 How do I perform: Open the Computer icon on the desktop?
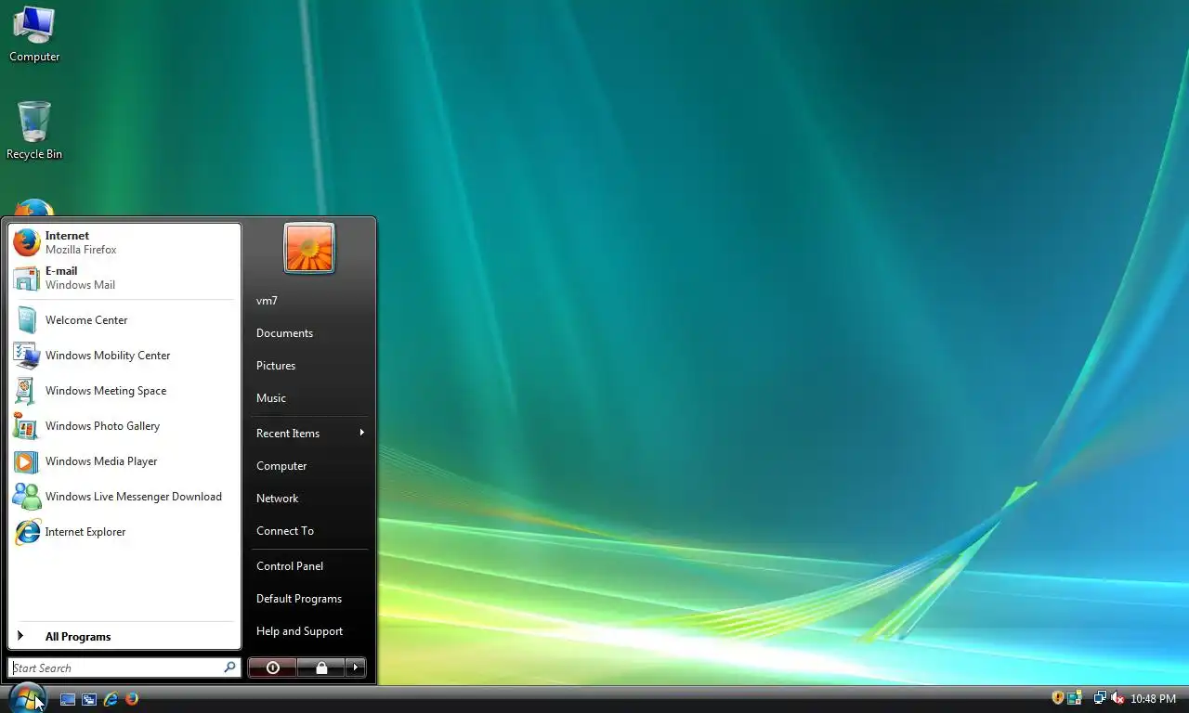(34, 34)
